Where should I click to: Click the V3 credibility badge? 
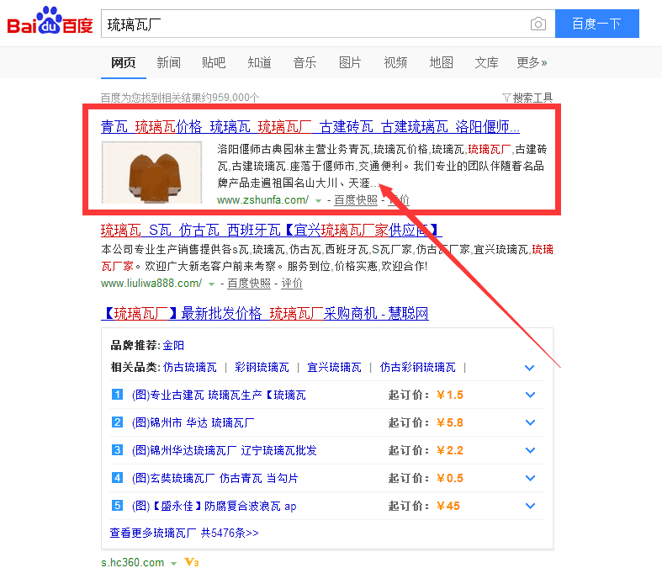191,562
